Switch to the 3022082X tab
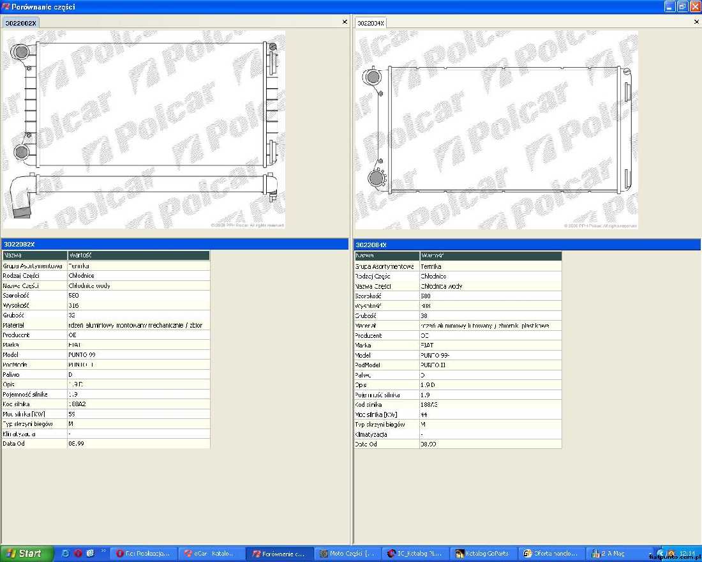The width and height of the screenshot is (702, 562). pyautogui.click(x=20, y=23)
